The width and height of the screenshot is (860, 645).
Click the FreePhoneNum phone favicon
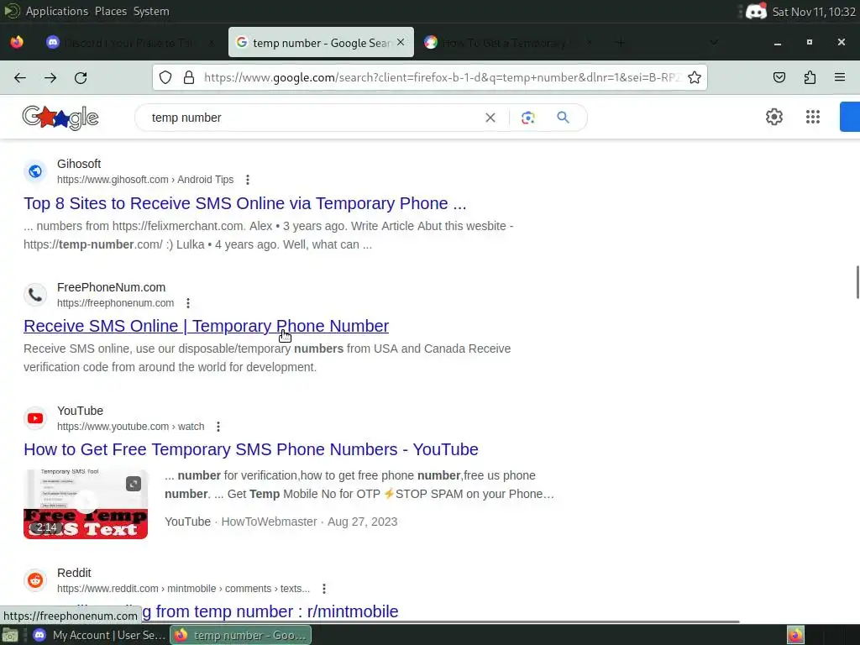click(x=35, y=295)
